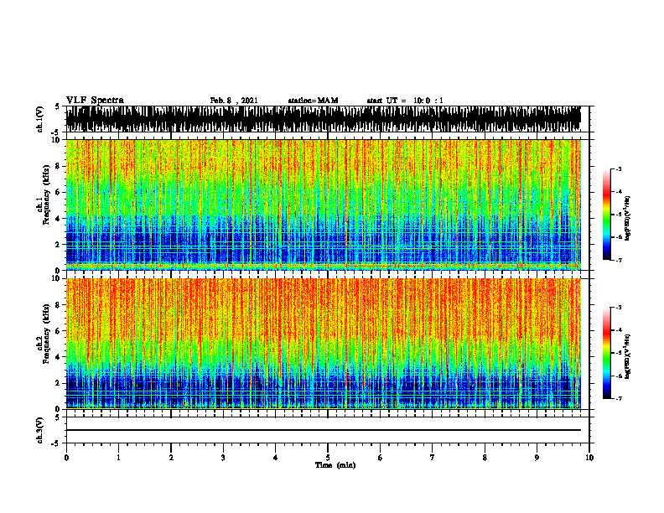Click time axis tick label 8
This screenshot has width=664, height=513.
click(485, 458)
